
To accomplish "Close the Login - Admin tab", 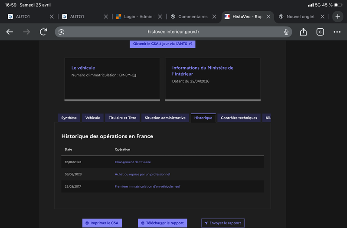I will pos(160,17).
